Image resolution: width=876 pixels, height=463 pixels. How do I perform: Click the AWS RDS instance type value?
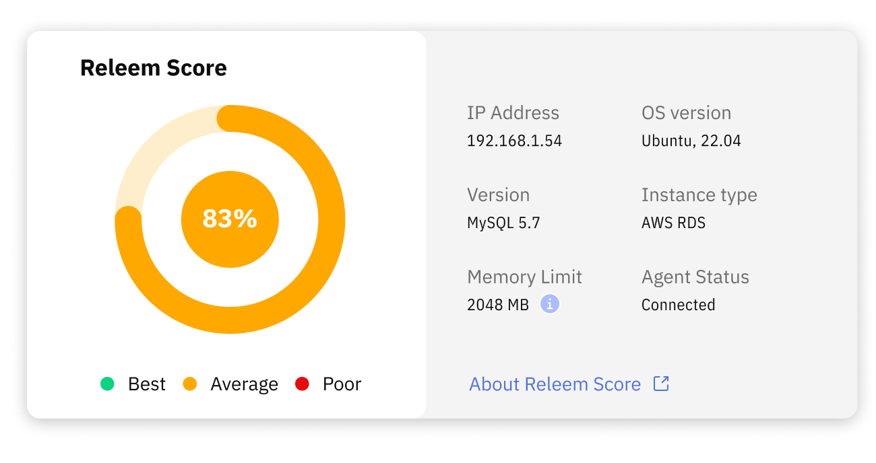[x=673, y=223]
